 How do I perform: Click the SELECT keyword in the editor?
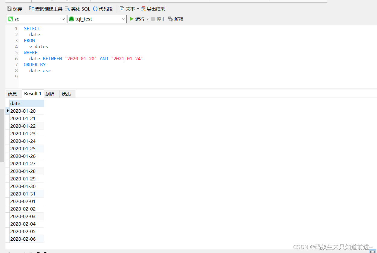[32, 29]
